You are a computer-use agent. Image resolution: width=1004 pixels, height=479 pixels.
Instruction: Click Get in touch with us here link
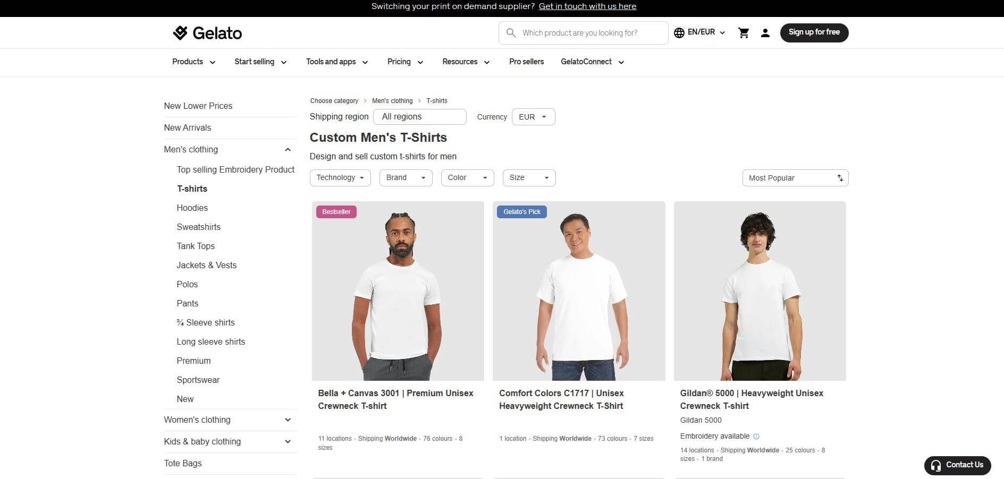587,6
